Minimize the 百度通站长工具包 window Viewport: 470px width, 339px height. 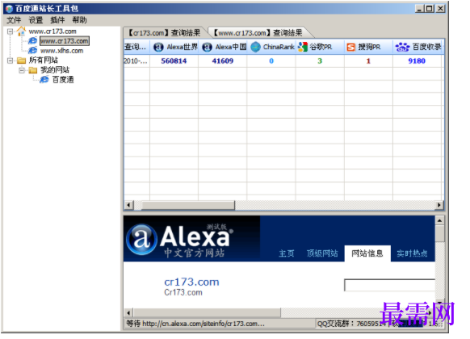point(419,9)
